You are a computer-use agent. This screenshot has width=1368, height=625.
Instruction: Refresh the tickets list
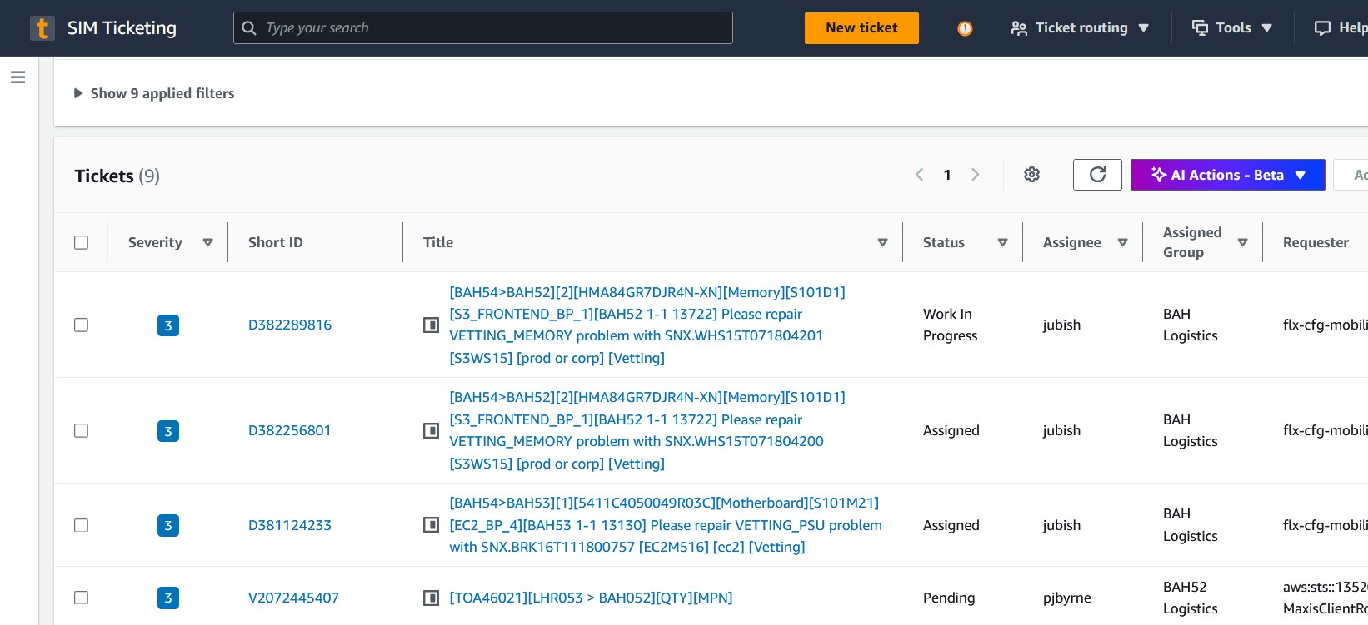pyautogui.click(x=1097, y=175)
